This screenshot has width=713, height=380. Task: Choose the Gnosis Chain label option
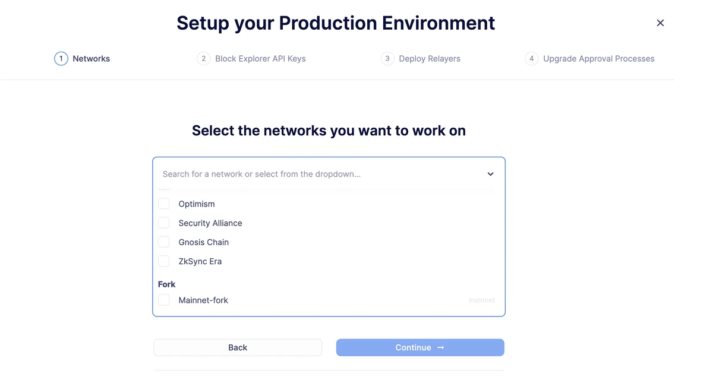coord(204,242)
